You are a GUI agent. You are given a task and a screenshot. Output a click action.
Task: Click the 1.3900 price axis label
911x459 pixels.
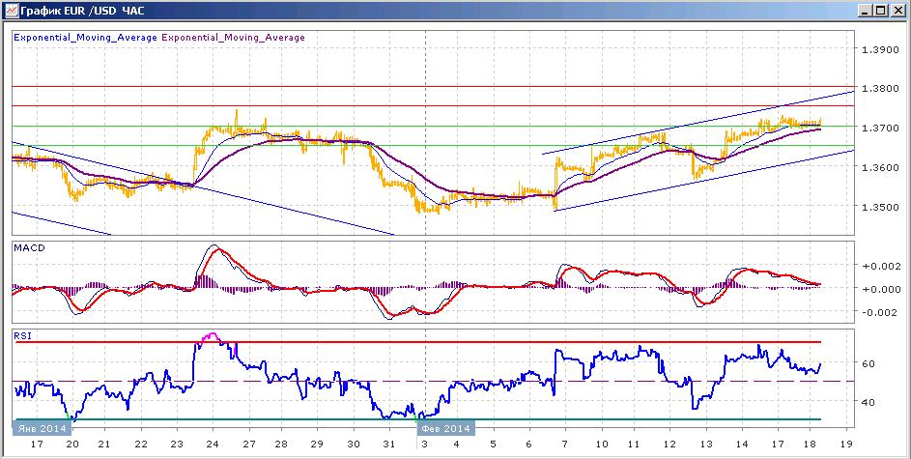(879, 49)
